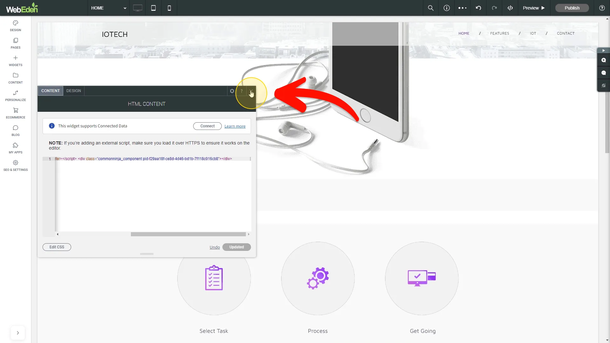Click the widget help question icon
Image resolution: width=610 pixels, height=343 pixels.
pyautogui.click(x=241, y=91)
